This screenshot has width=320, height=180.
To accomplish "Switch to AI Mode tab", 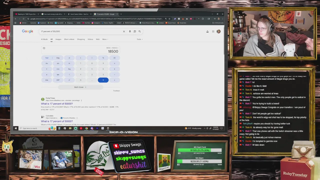I will [x=44, y=39].
